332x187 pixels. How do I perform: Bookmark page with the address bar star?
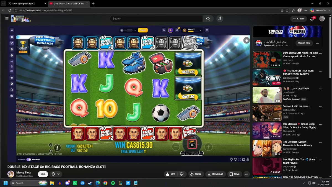[287, 10]
